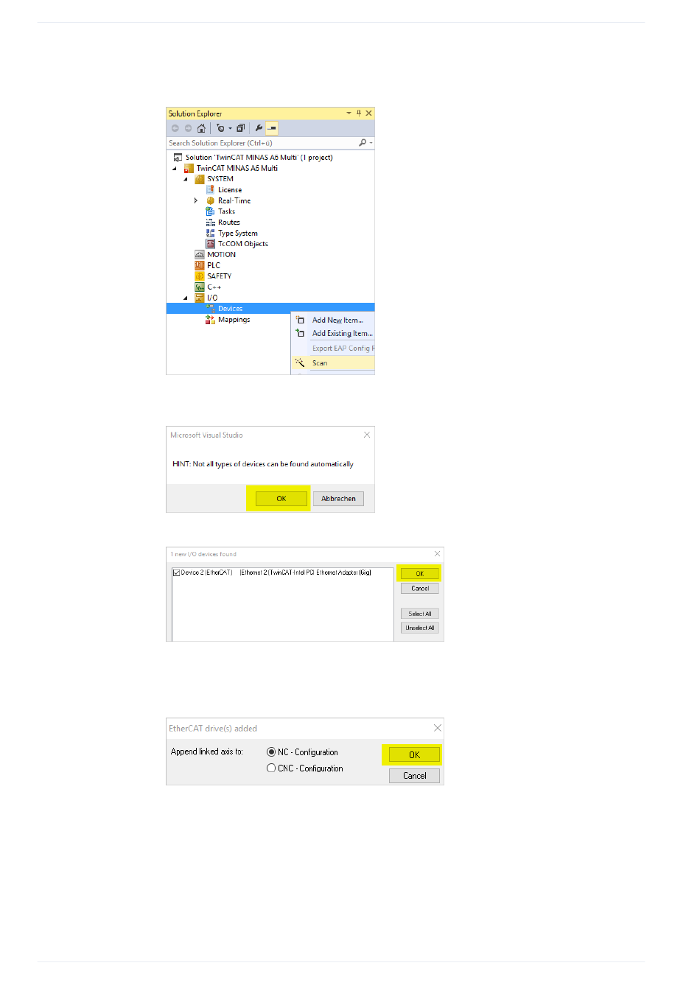Select the CNC - Configuration radio button
This screenshot has width=700, height=1002.
point(271,768)
